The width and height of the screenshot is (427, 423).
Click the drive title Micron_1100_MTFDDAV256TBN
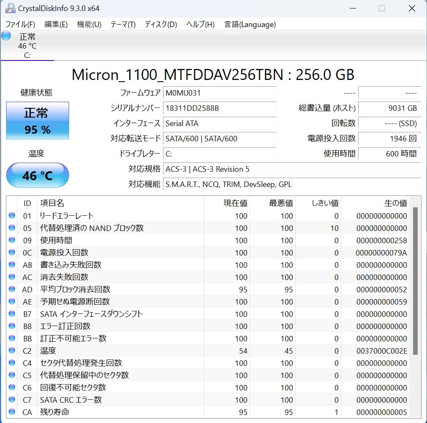coord(177,74)
